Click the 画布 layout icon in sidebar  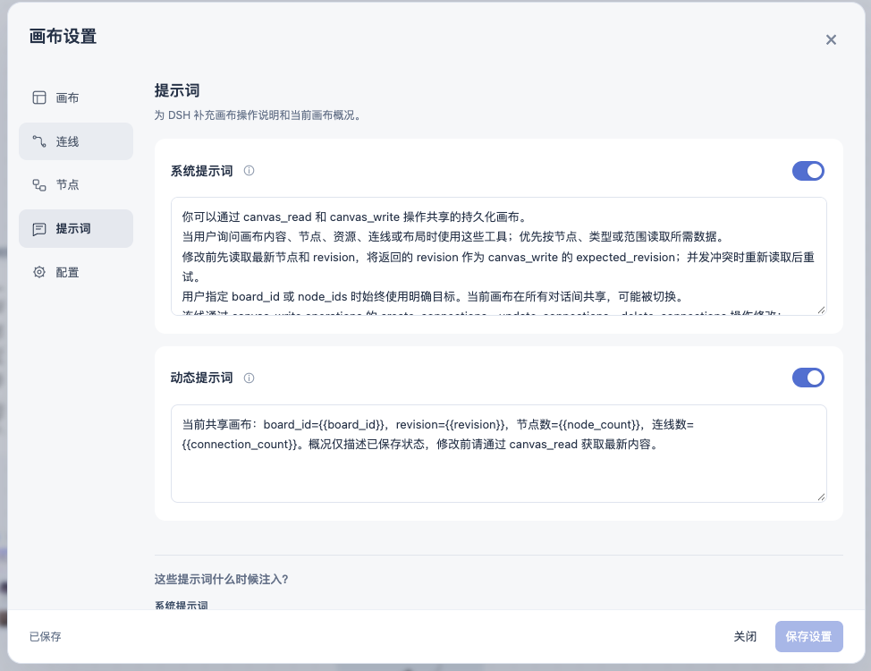(38, 98)
